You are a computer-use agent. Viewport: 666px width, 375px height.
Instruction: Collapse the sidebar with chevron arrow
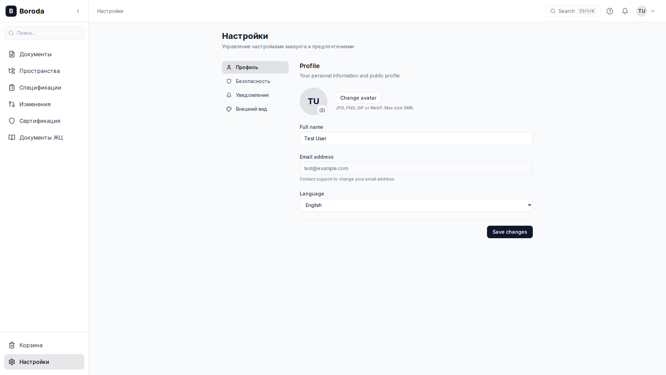pyautogui.click(x=78, y=11)
